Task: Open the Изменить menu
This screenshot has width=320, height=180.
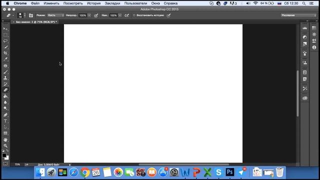Action: tap(51, 3)
